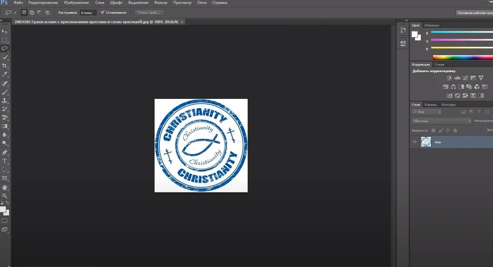Switch to the Образцы tab
493x267 pixels.
[431, 25]
